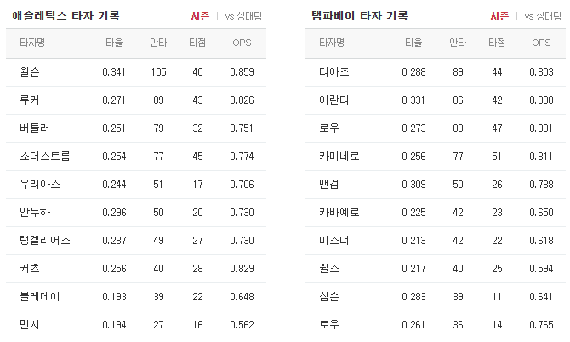Open the 아란다 batter row
This screenshot has width=570, height=342.
click(x=436, y=100)
